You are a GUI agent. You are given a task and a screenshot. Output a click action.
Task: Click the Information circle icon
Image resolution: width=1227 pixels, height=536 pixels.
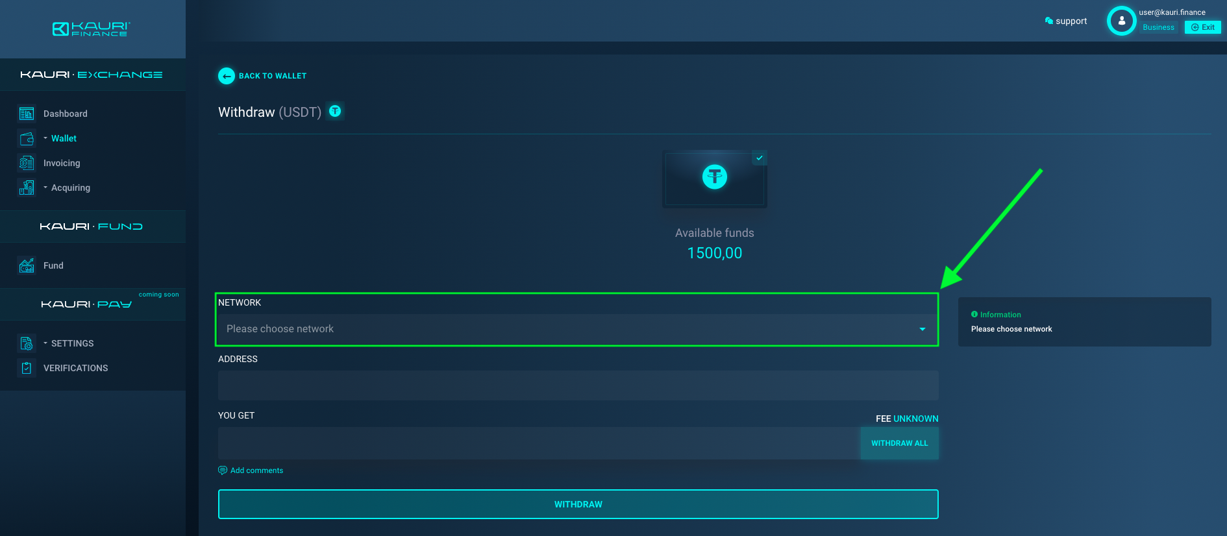coord(974,314)
